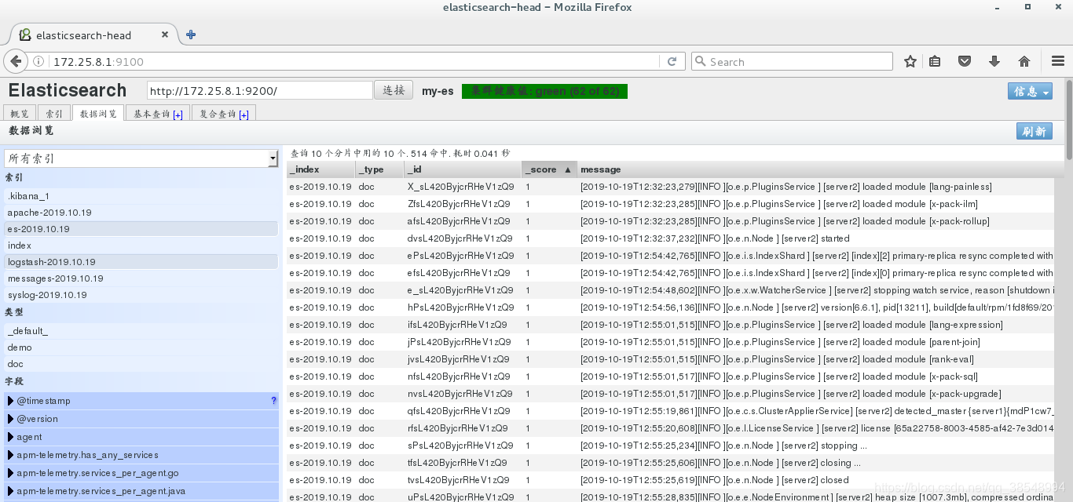This screenshot has height=502, width=1073.
Task: Select the 数据浏览 tab
Action: pos(98,114)
